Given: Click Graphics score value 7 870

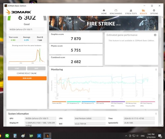Looking at the screenshot, I should (76, 39).
